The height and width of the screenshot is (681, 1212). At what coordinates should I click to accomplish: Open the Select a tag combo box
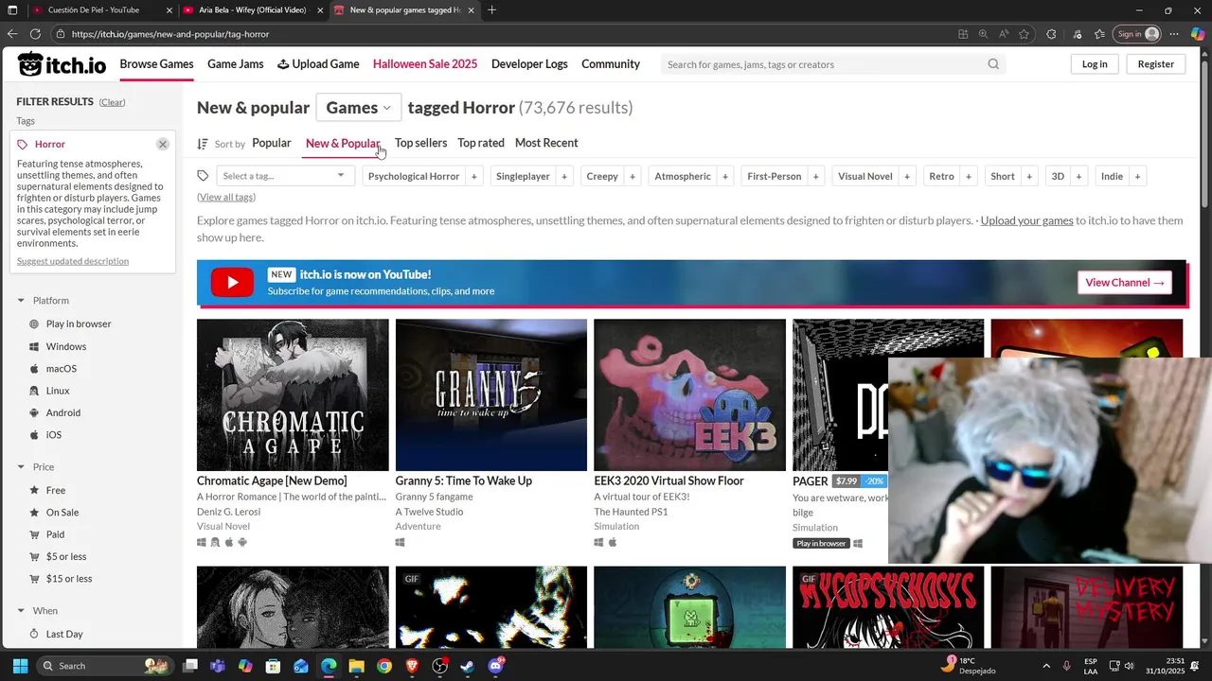click(285, 176)
